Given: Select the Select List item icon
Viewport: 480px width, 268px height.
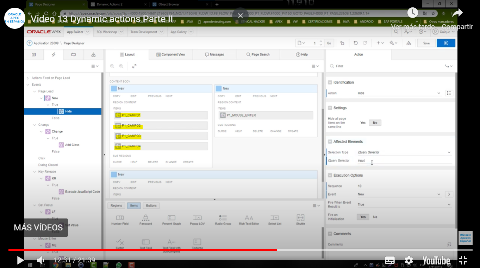Looking at the screenshot, I should pyautogui.click(x=275, y=218).
